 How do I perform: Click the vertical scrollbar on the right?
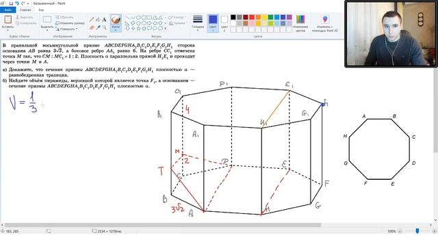(x=435, y=111)
